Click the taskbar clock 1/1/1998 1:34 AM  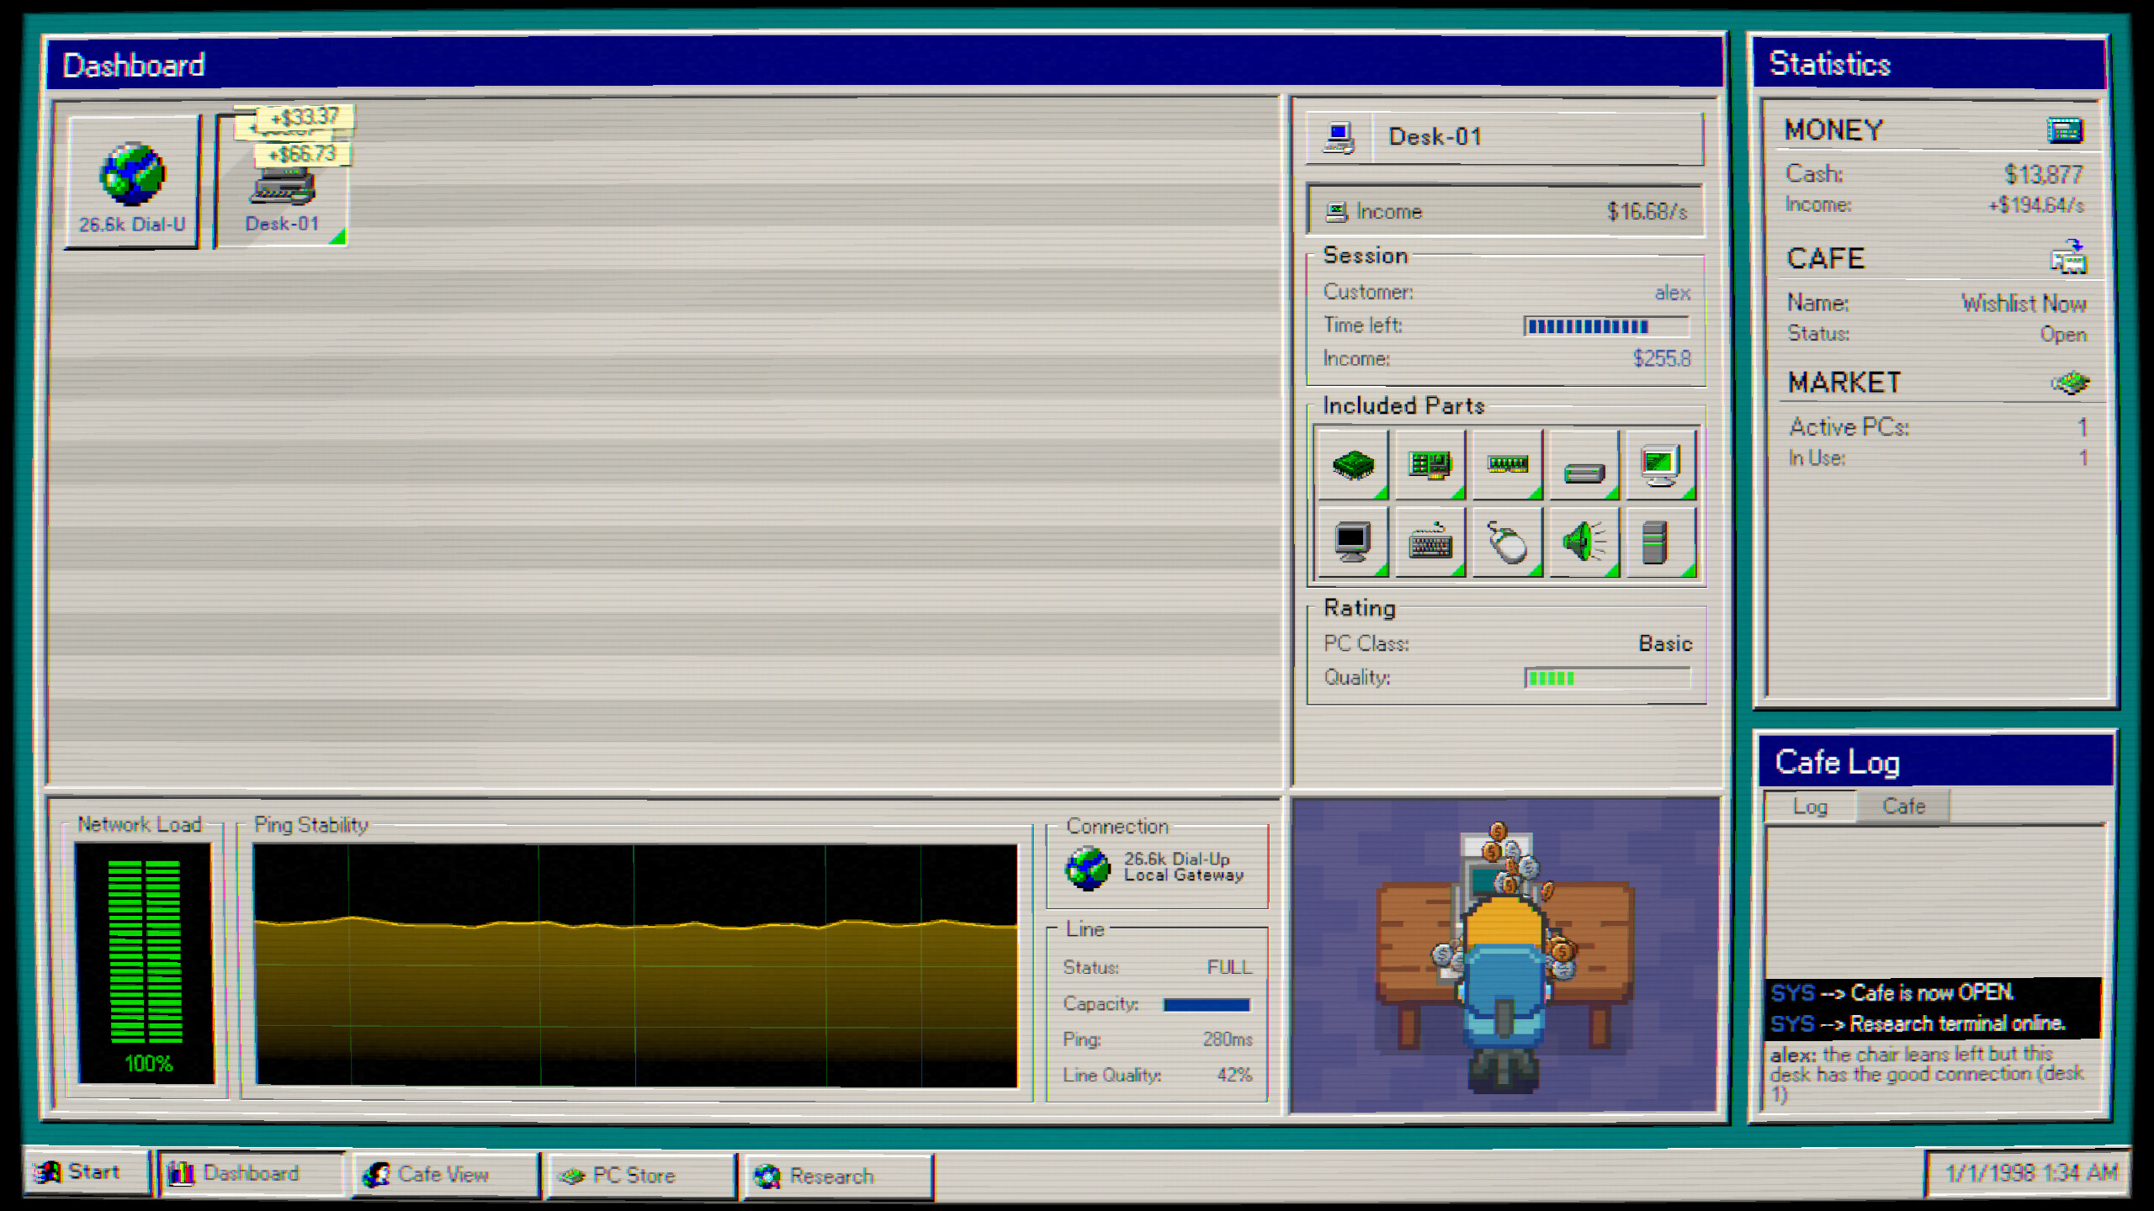(2030, 1172)
